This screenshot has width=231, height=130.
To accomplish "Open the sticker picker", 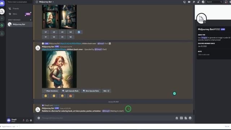I will pyautogui.click(x=186, y=118).
